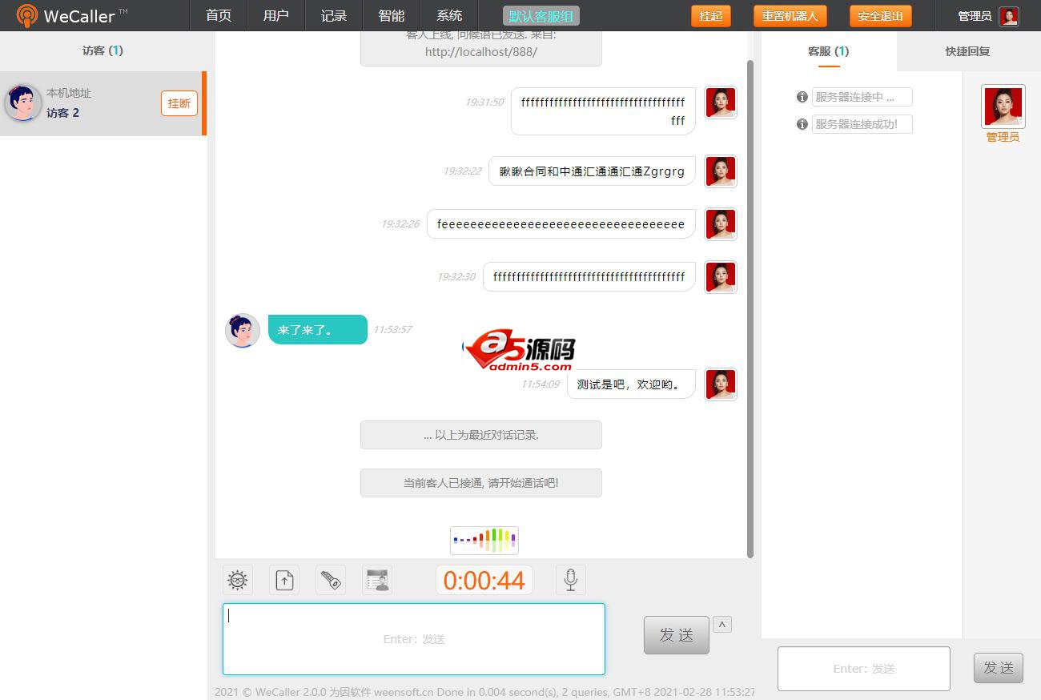The width and height of the screenshot is (1041, 700).
Task: Open the emoticon picker in the chat toolbar
Action: (237, 579)
